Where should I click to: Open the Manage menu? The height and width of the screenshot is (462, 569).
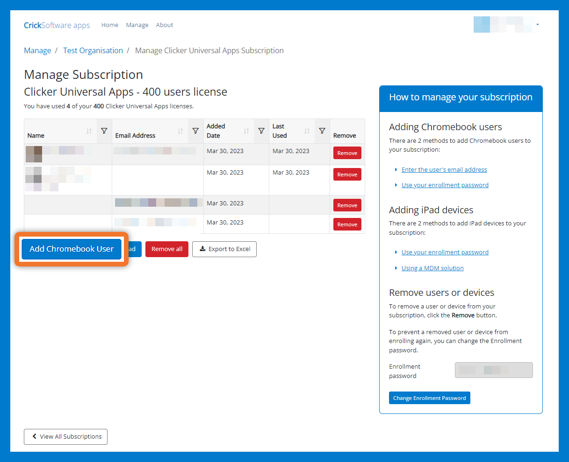pyautogui.click(x=137, y=25)
